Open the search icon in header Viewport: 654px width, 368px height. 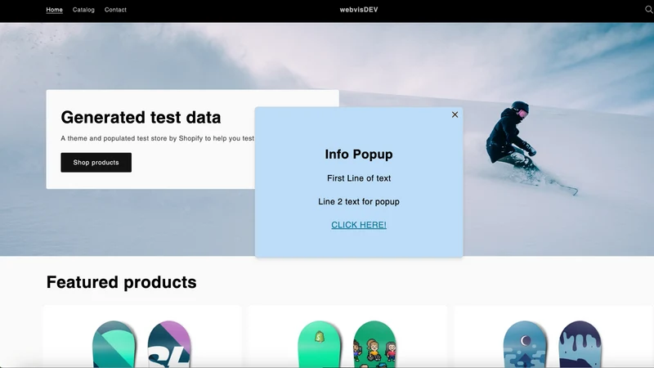tap(649, 10)
